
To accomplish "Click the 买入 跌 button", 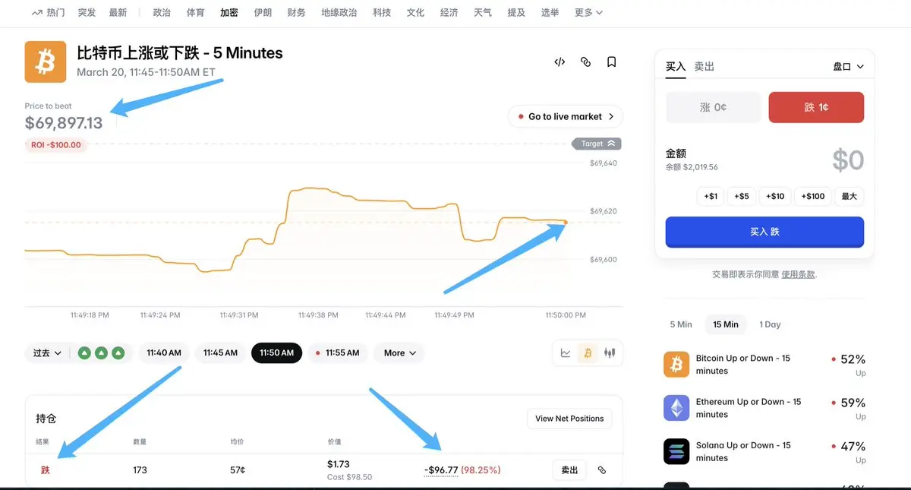I will click(764, 232).
